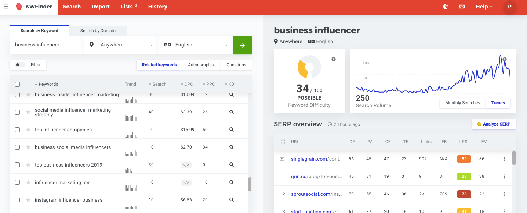This screenshot has height=213, width=527.
Task: Check top influencer companies row
Action: 17,130
